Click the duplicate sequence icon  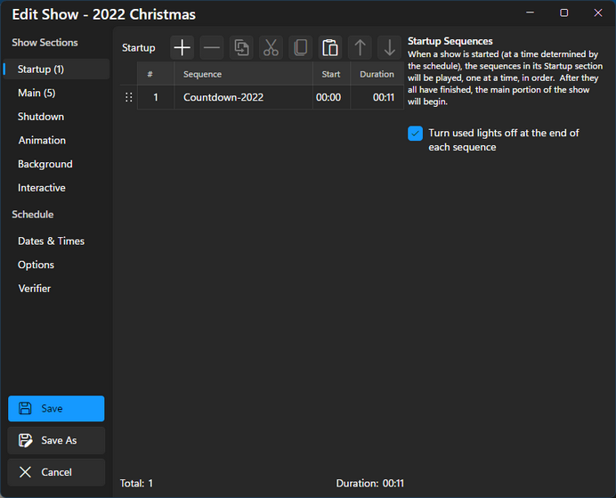coord(241,48)
